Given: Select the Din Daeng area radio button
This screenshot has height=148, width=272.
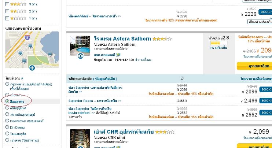Looking at the screenshot, I should point(7,127).
